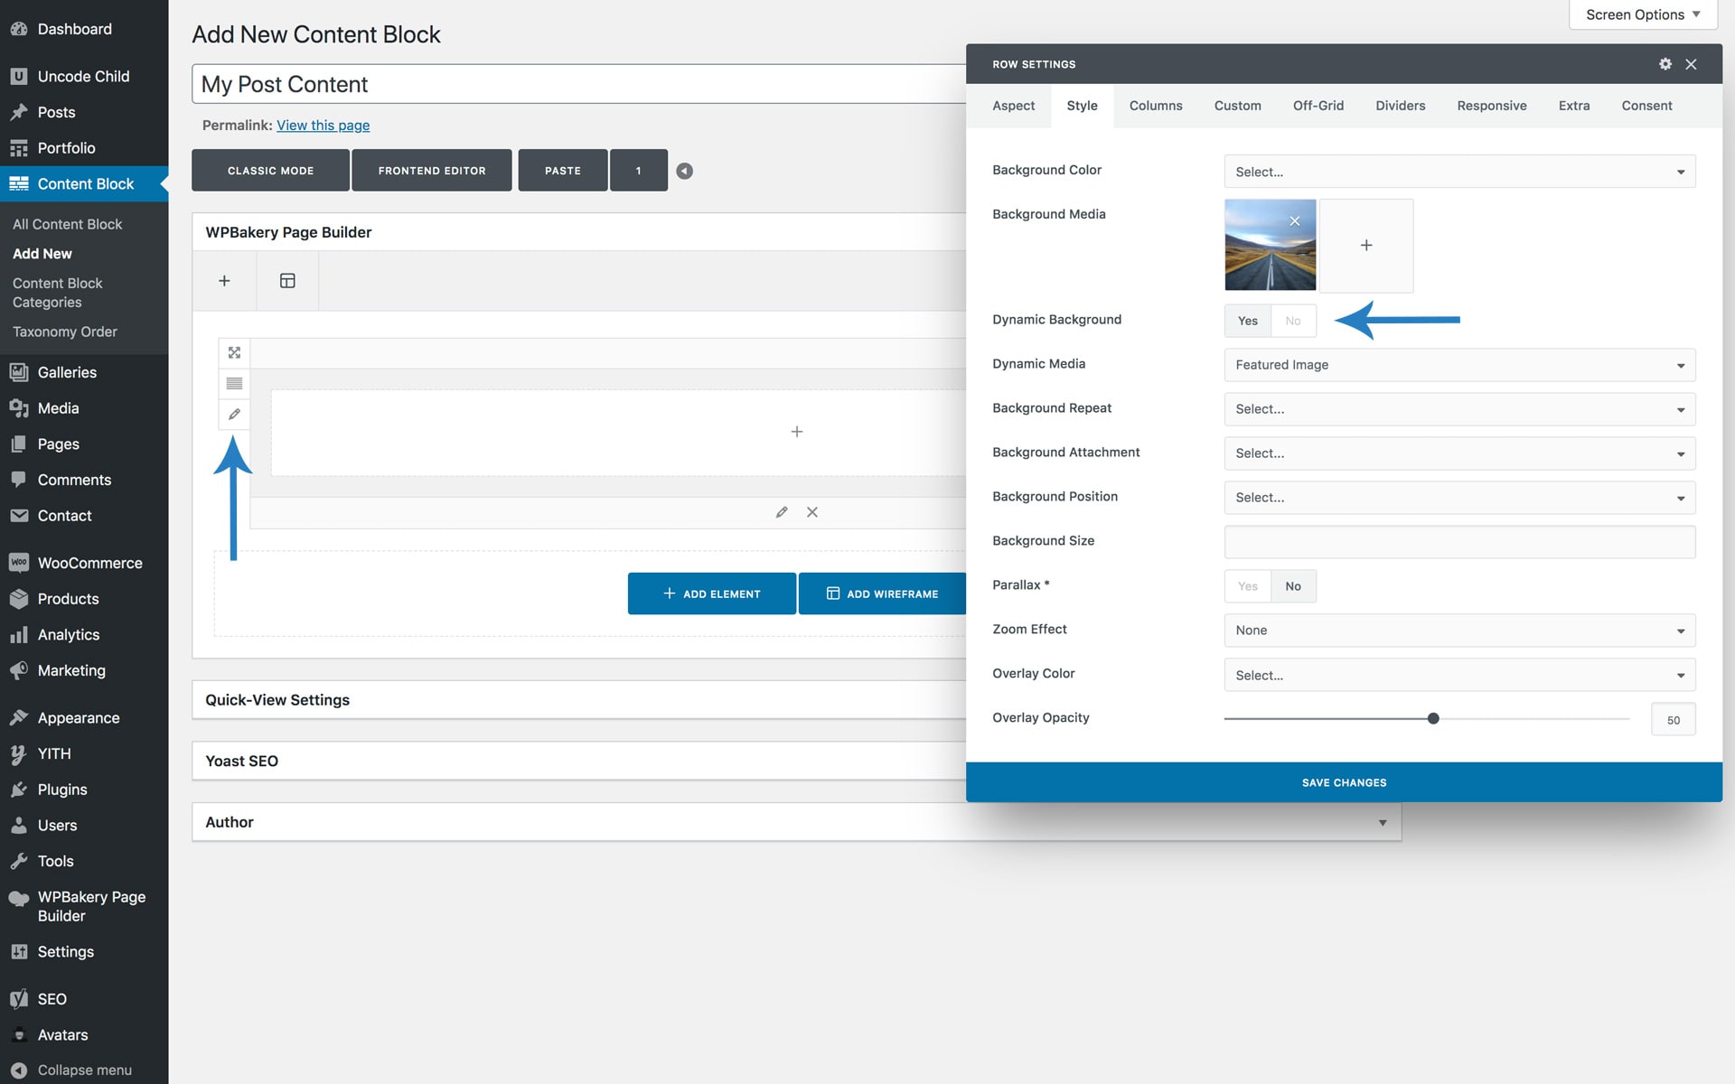This screenshot has width=1735, height=1084.
Task: Click the row fullscreen expand icon
Action: 234,352
